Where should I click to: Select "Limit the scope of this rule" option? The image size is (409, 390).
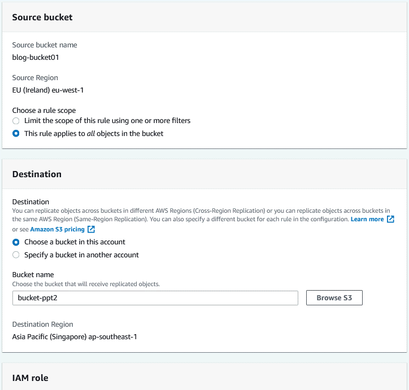(16, 121)
